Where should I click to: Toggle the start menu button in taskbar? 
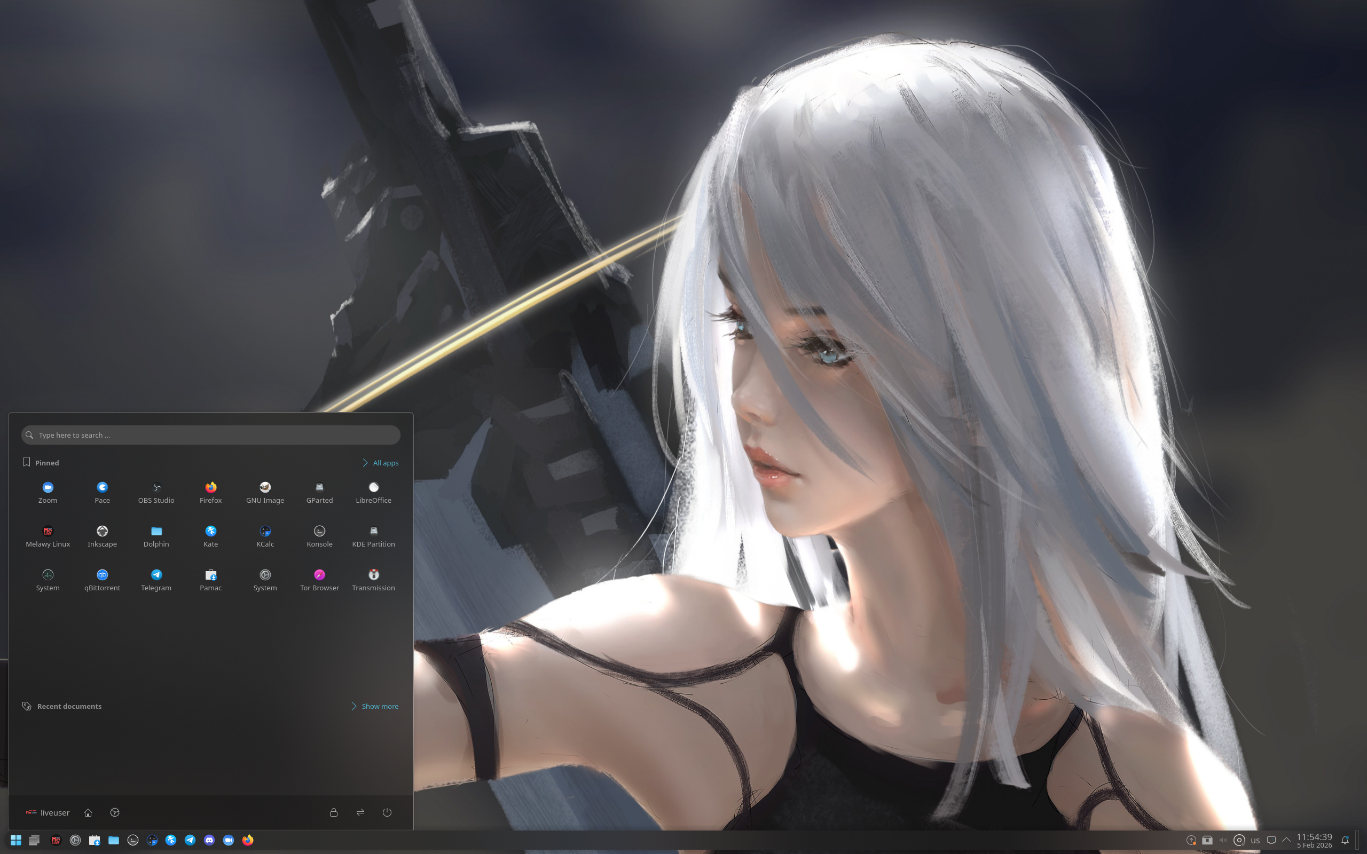16,840
